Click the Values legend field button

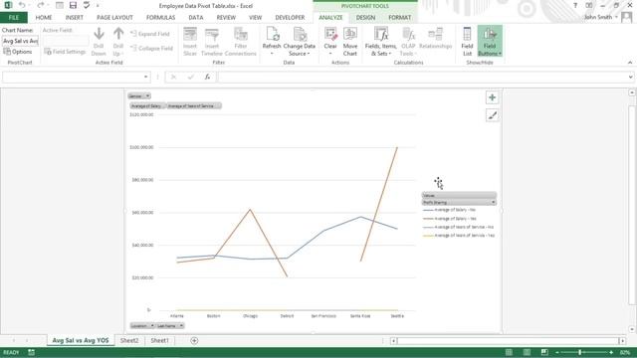[x=459, y=195]
